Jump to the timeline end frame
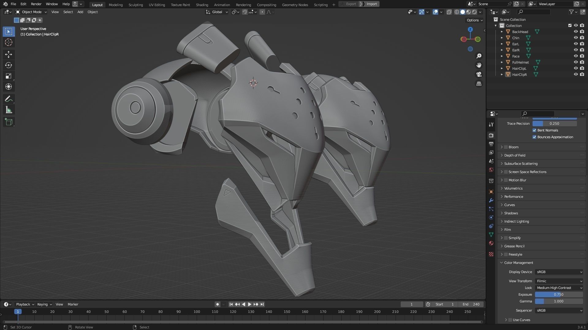The width and height of the screenshot is (588, 330). coord(262,304)
